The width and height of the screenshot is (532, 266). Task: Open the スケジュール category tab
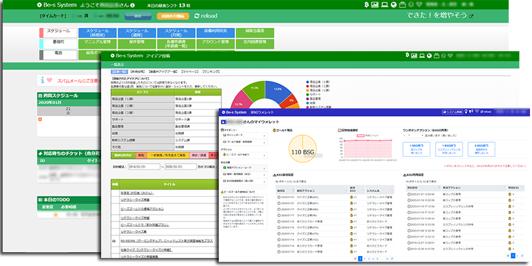click(59, 31)
